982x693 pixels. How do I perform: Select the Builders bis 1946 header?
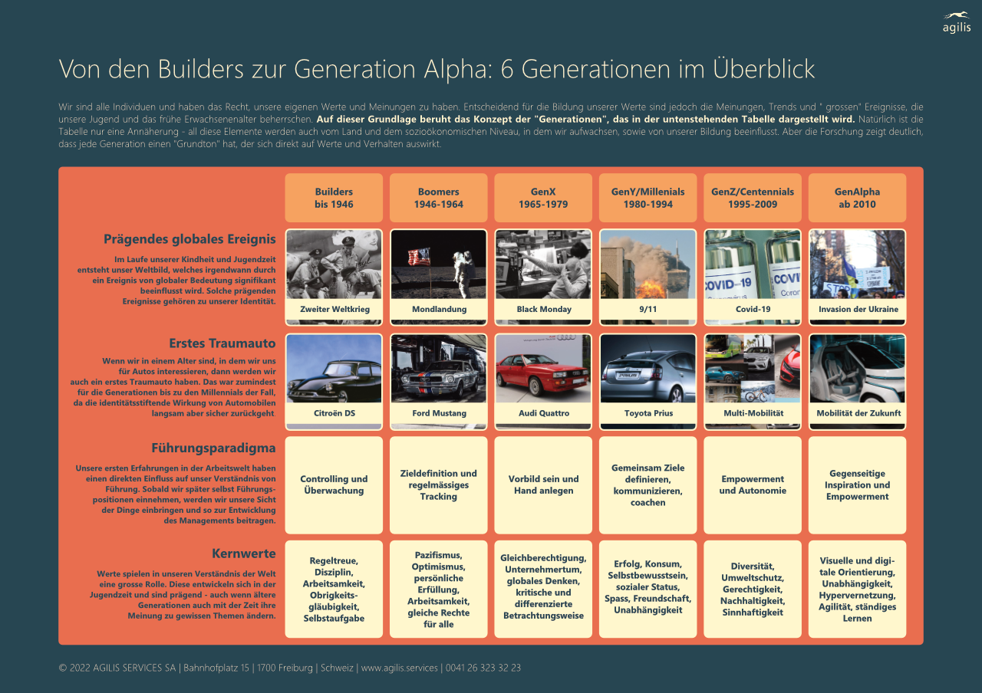coord(334,198)
